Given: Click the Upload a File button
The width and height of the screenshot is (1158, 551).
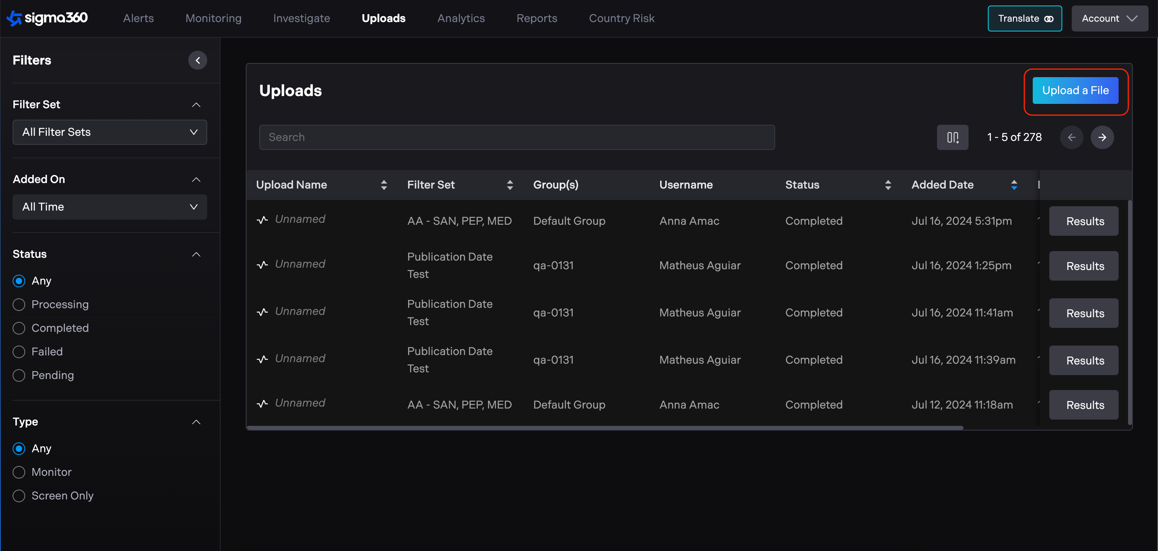Looking at the screenshot, I should coord(1075,91).
